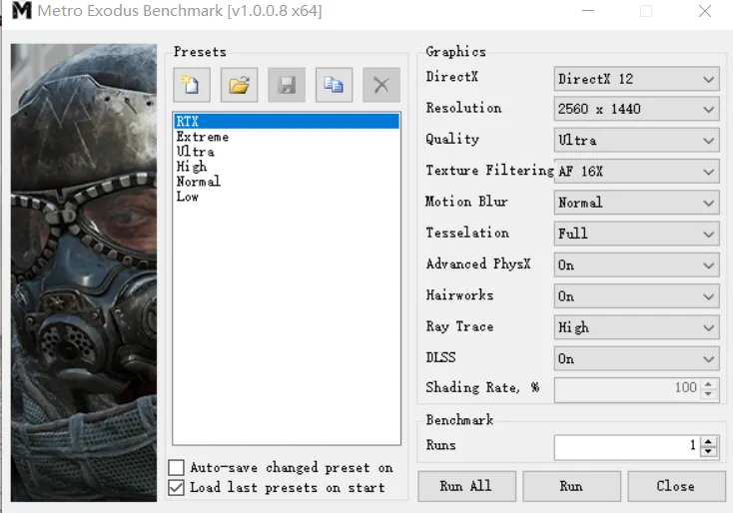Click the Shading Rate value field
Screen dimensions: 733x513
pyautogui.click(x=627, y=389)
